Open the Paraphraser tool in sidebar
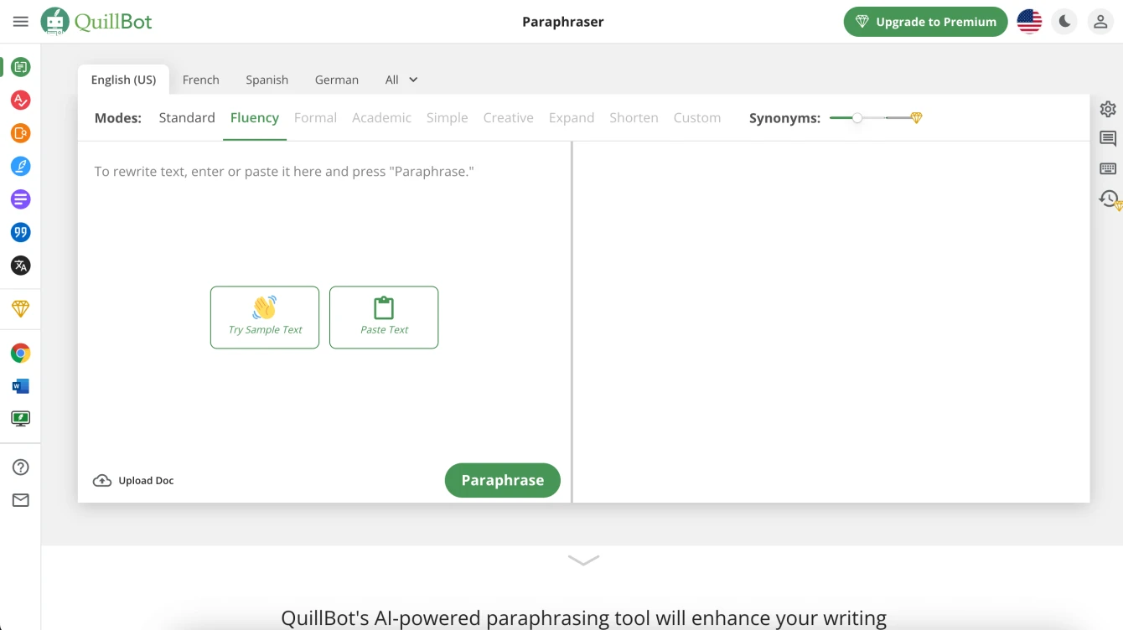1123x630 pixels. point(21,67)
